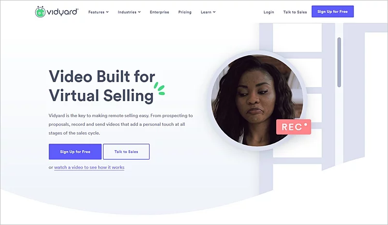Open the Features menu label

pyautogui.click(x=96, y=12)
